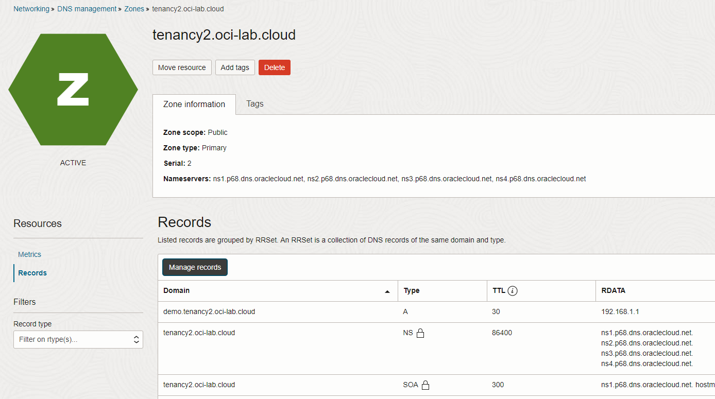Open Metrics in Resources sidebar
715x399 pixels.
(x=29, y=254)
